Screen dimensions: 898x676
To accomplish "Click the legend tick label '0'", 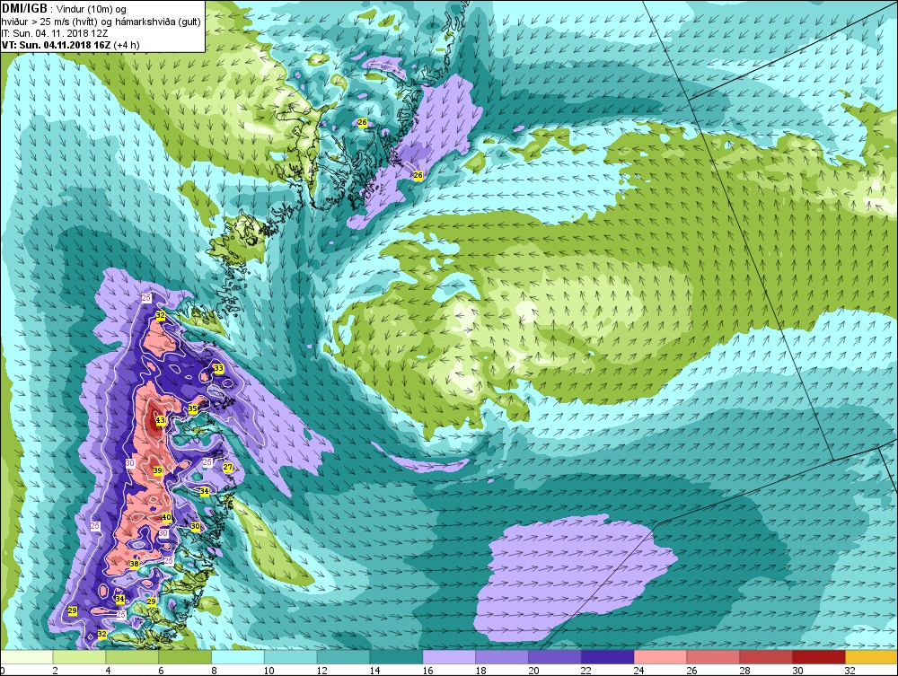I will (x=3, y=671).
